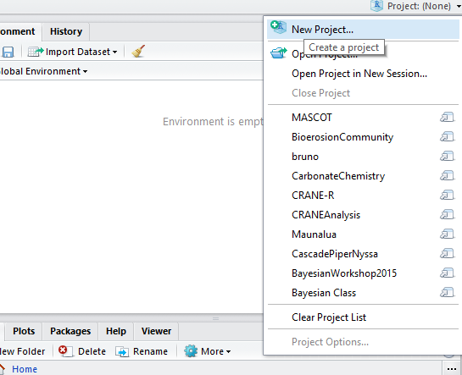Open bruno project in new session icon

coord(447,156)
